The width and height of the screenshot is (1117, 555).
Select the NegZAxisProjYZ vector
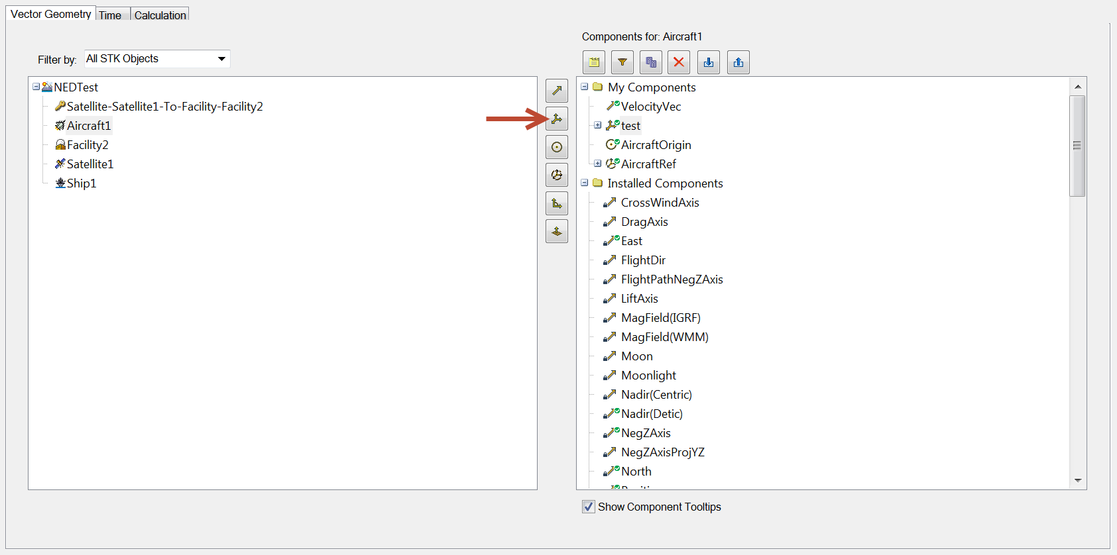[x=663, y=452]
